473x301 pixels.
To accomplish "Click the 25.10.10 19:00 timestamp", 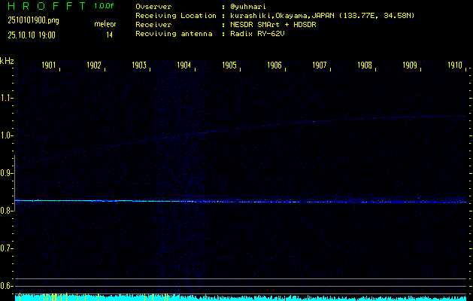I will click(32, 35).
